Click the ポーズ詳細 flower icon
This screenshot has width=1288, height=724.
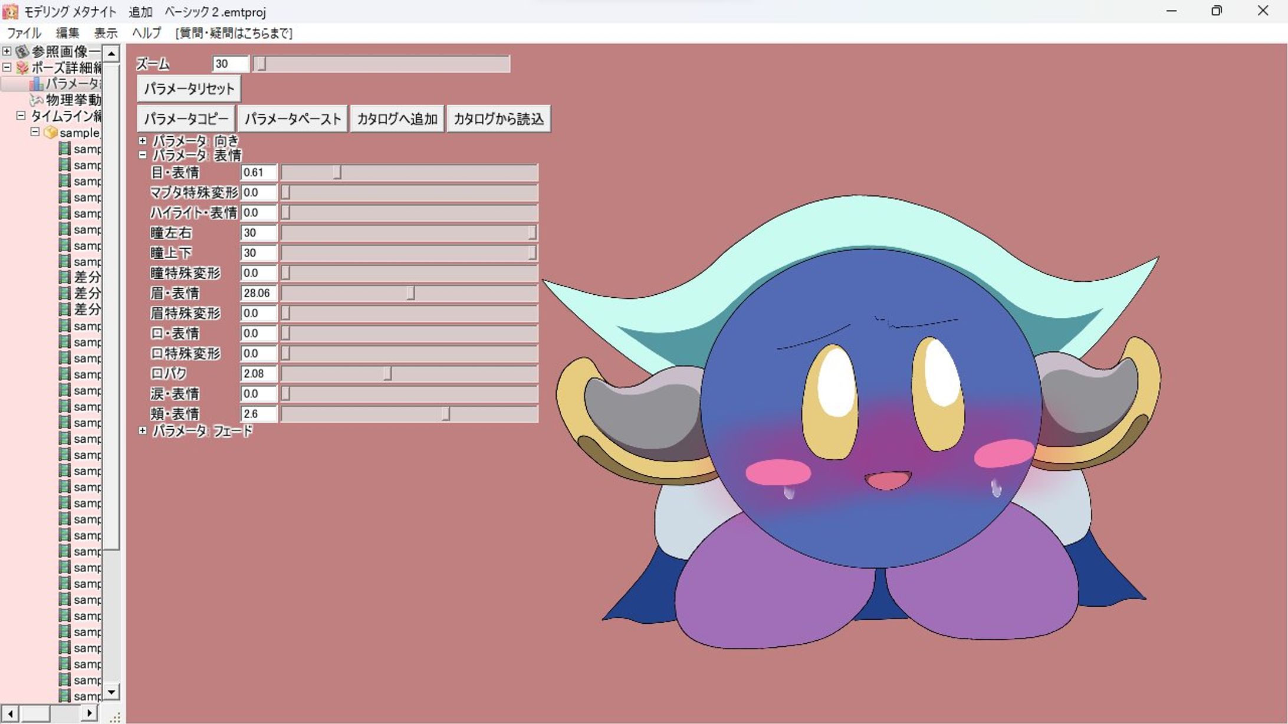(22, 68)
